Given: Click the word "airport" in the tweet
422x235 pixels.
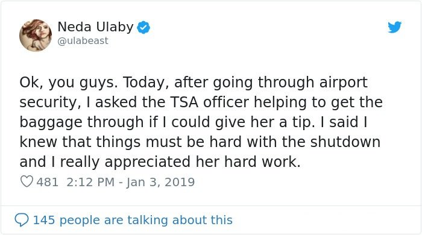Looking at the screenshot, I should point(344,83).
